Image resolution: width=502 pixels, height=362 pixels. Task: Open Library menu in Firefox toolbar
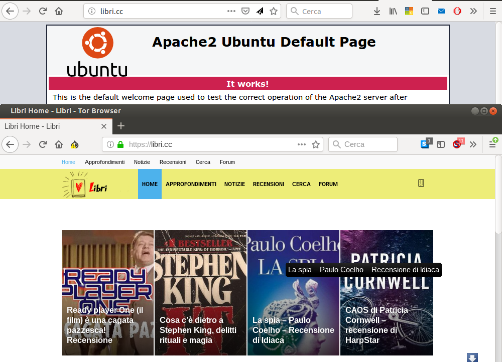pyautogui.click(x=393, y=11)
